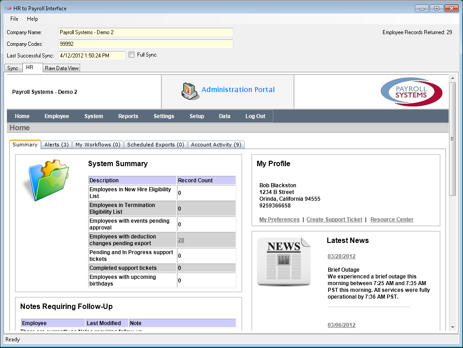Screen dimensions: 463x348
Task: Click the Last Modified column header
Action: pos(107,323)
